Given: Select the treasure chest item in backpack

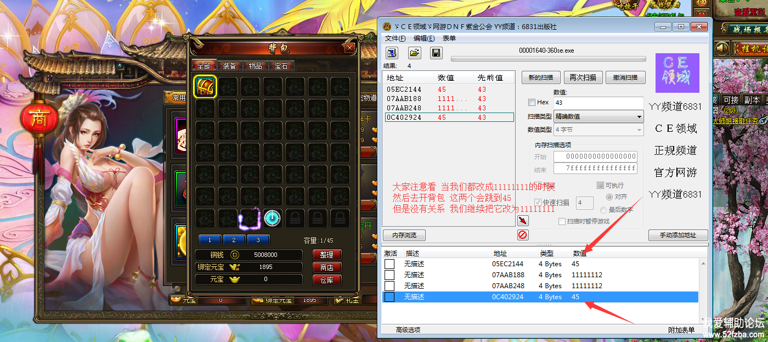Looking at the screenshot, I should (x=205, y=87).
